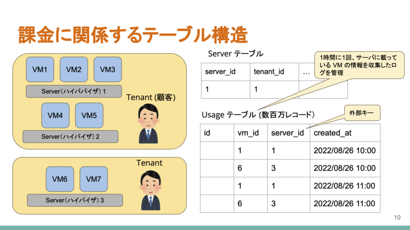Click 2022/08/26 11:00 in the vm_id 1 row
The height and width of the screenshot is (230, 410).
tap(344, 186)
